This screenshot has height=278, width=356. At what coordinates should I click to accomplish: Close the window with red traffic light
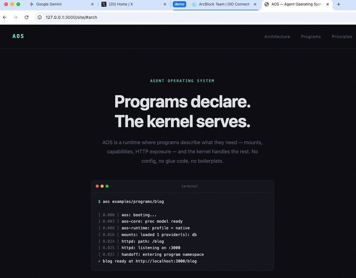[x=6, y=4]
